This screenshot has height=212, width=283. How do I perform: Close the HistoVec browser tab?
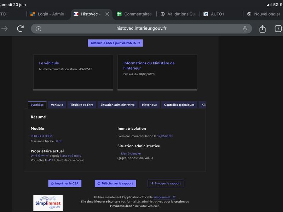click(107, 14)
